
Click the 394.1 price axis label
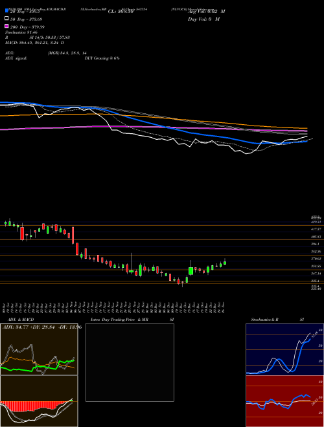pyautogui.click(x=315, y=244)
